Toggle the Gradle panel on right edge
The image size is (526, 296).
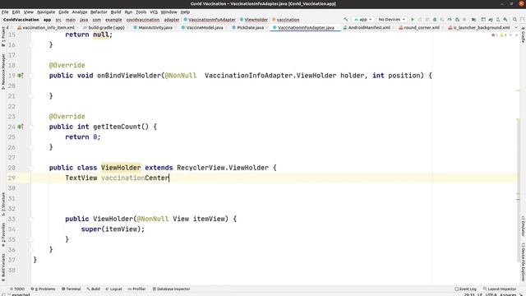tap(523, 35)
